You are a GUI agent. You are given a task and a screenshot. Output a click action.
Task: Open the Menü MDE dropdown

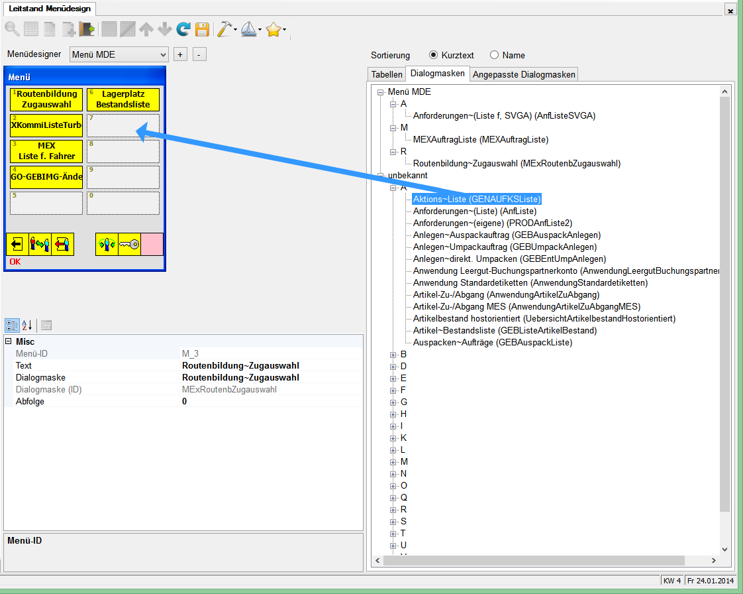coord(119,54)
